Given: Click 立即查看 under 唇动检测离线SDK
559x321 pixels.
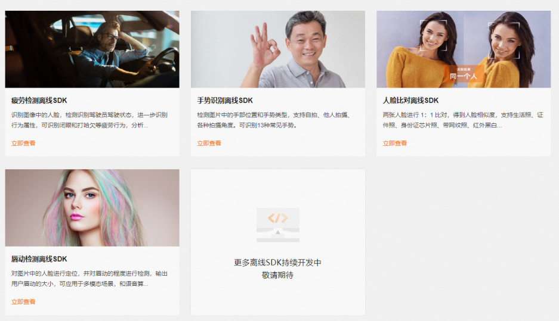Looking at the screenshot, I should 23,302.
